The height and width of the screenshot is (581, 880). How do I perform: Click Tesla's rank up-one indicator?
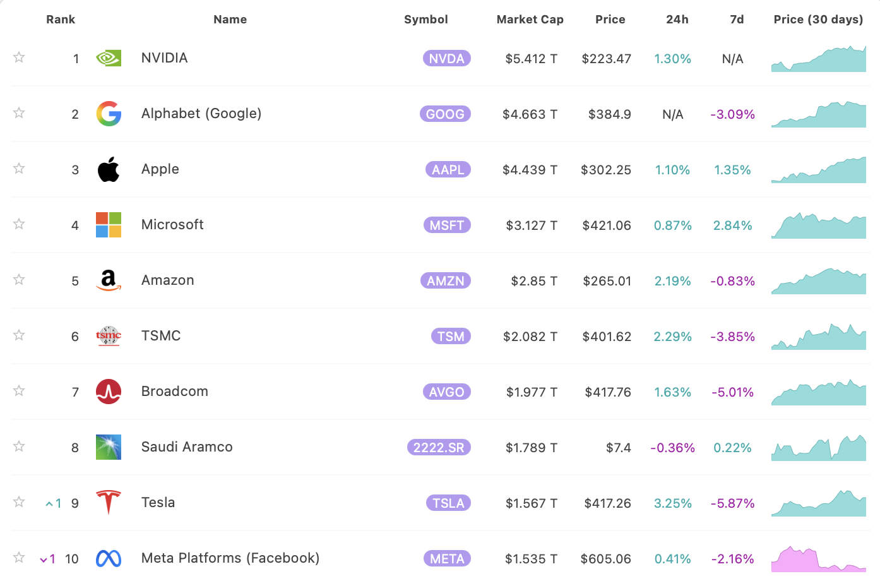tap(54, 503)
